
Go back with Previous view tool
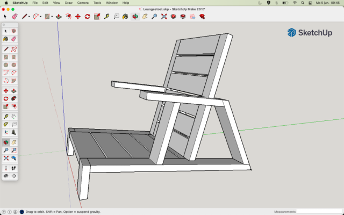[13, 158]
